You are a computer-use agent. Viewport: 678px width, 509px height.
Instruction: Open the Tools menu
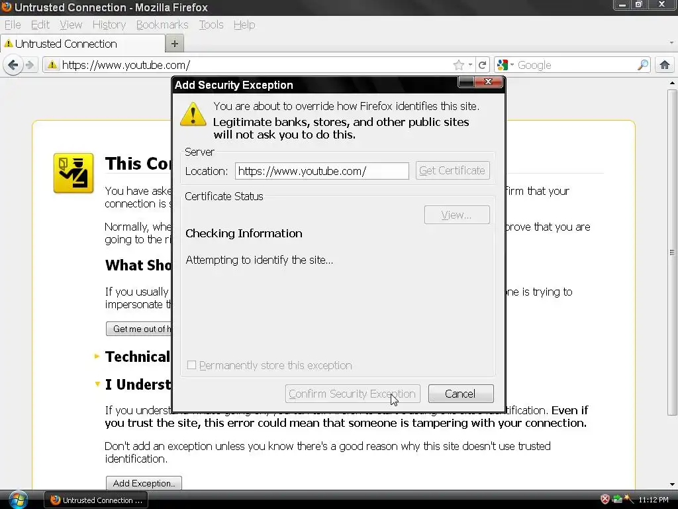(211, 25)
